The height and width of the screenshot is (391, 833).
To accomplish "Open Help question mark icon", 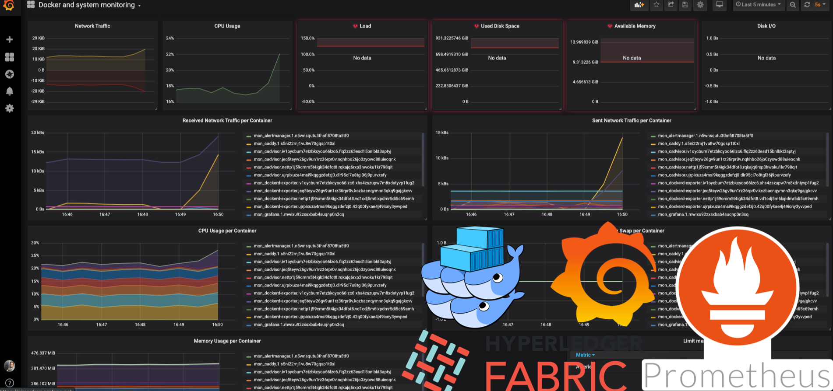I will pyautogui.click(x=10, y=383).
